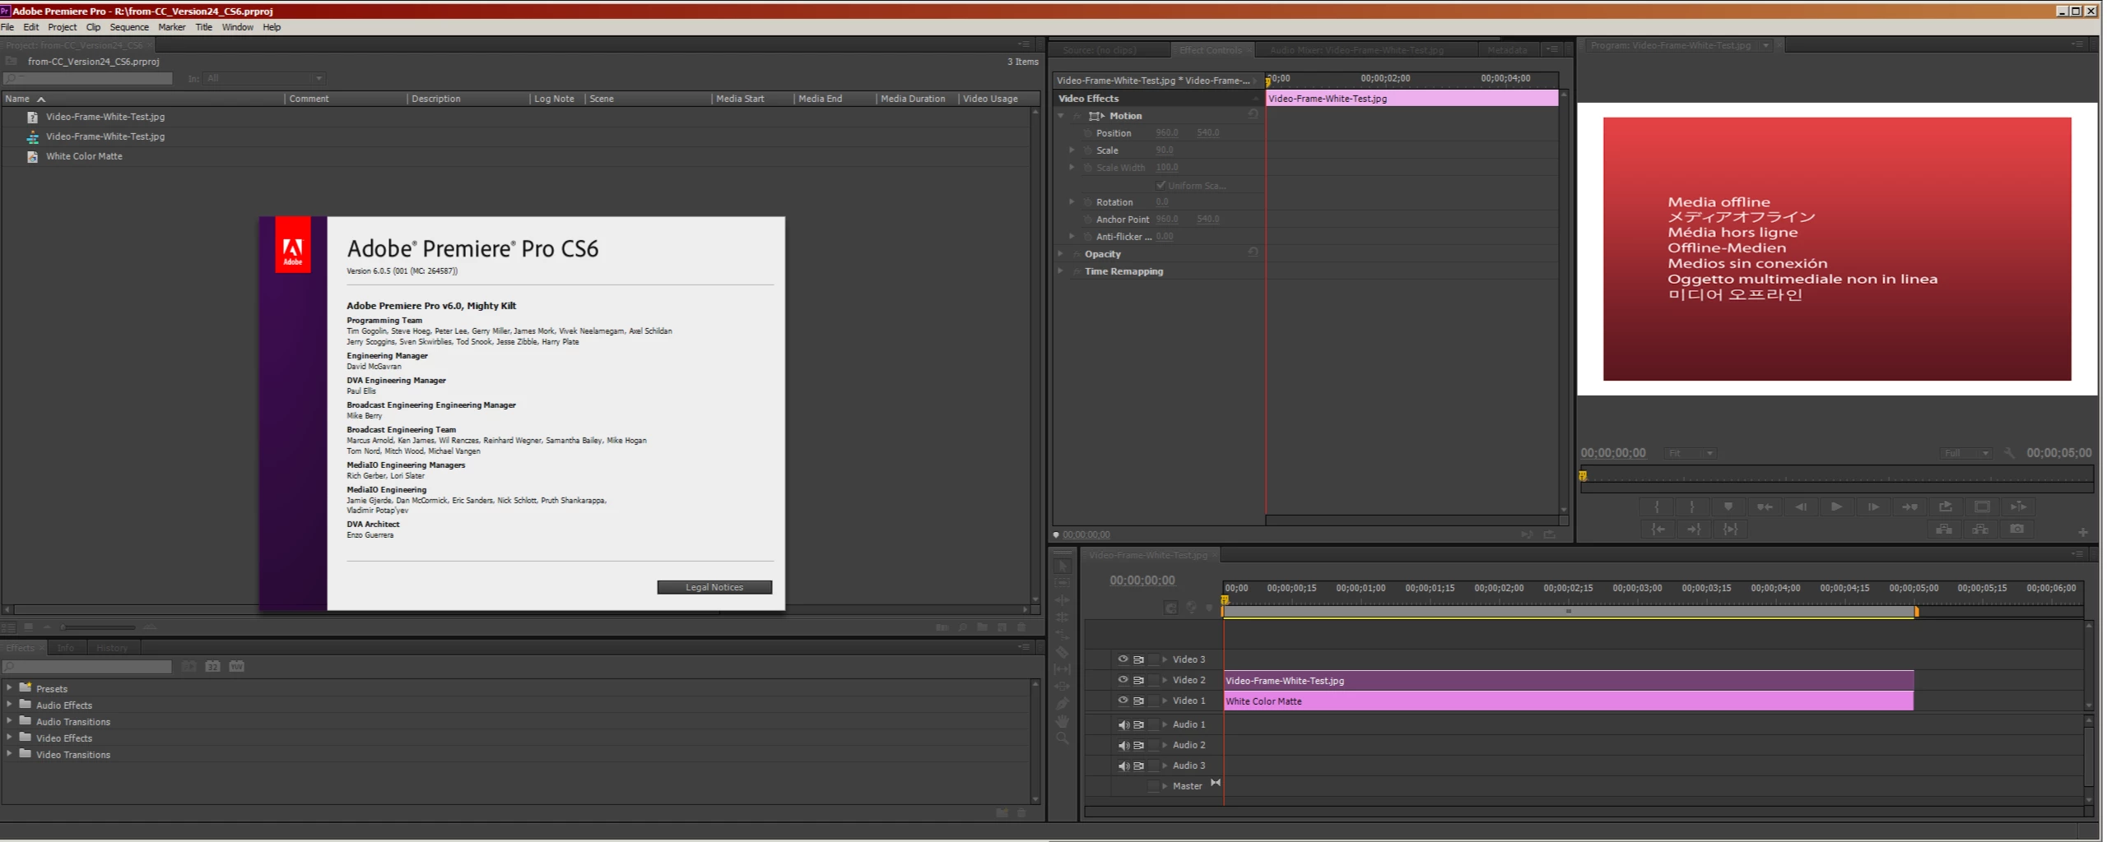Select White Color Matte in Project panel
Screen dimensions: 2107x842
point(84,156)
